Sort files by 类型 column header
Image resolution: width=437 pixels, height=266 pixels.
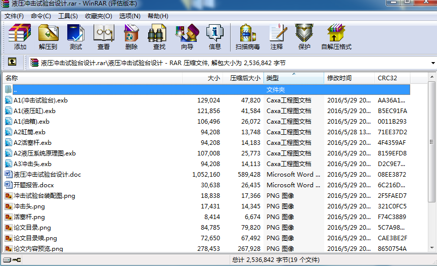(x=294, y=78)
